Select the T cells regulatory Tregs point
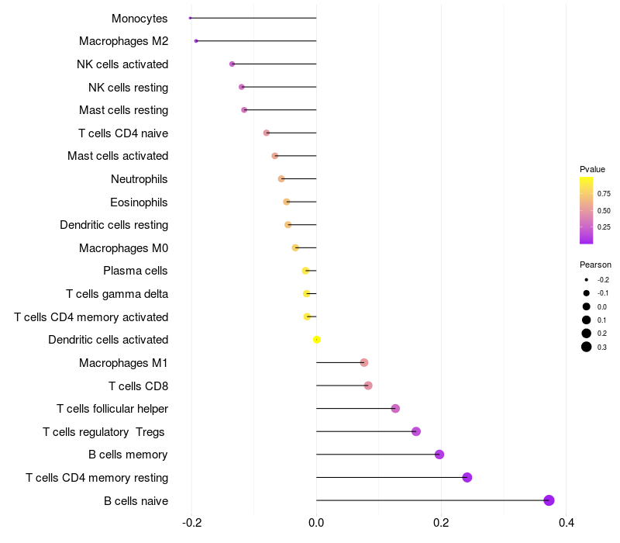 (x=416, y=431)
